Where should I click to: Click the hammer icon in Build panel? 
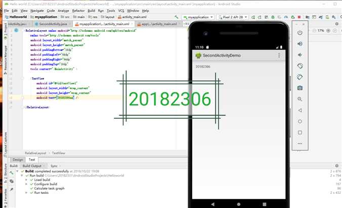pos(12,173)
